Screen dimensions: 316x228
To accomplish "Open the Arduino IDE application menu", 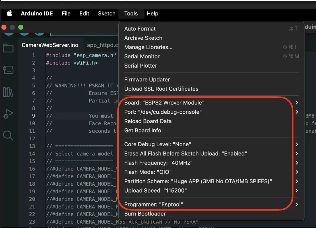I will (37, 13).
